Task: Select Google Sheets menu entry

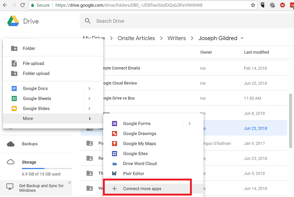Action: 53,98
